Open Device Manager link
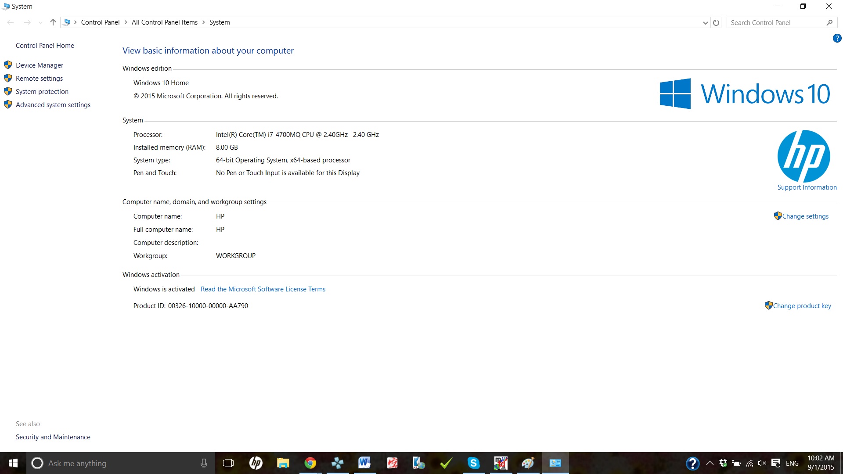Viewport: 843px width, 474px height. pos(40,65)
